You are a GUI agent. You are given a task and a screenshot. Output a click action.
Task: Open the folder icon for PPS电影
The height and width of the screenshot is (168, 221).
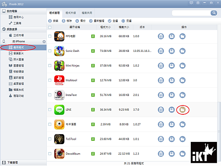[x=182, y=36]
